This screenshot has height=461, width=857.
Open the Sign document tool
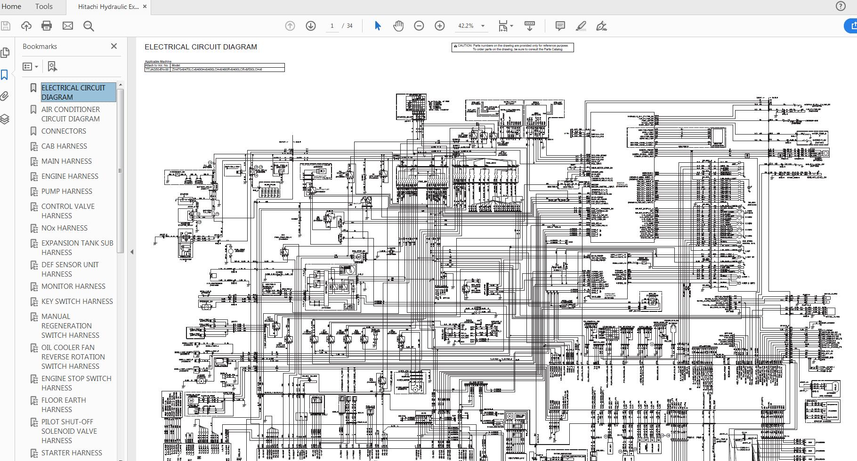[x=602, y=26]
